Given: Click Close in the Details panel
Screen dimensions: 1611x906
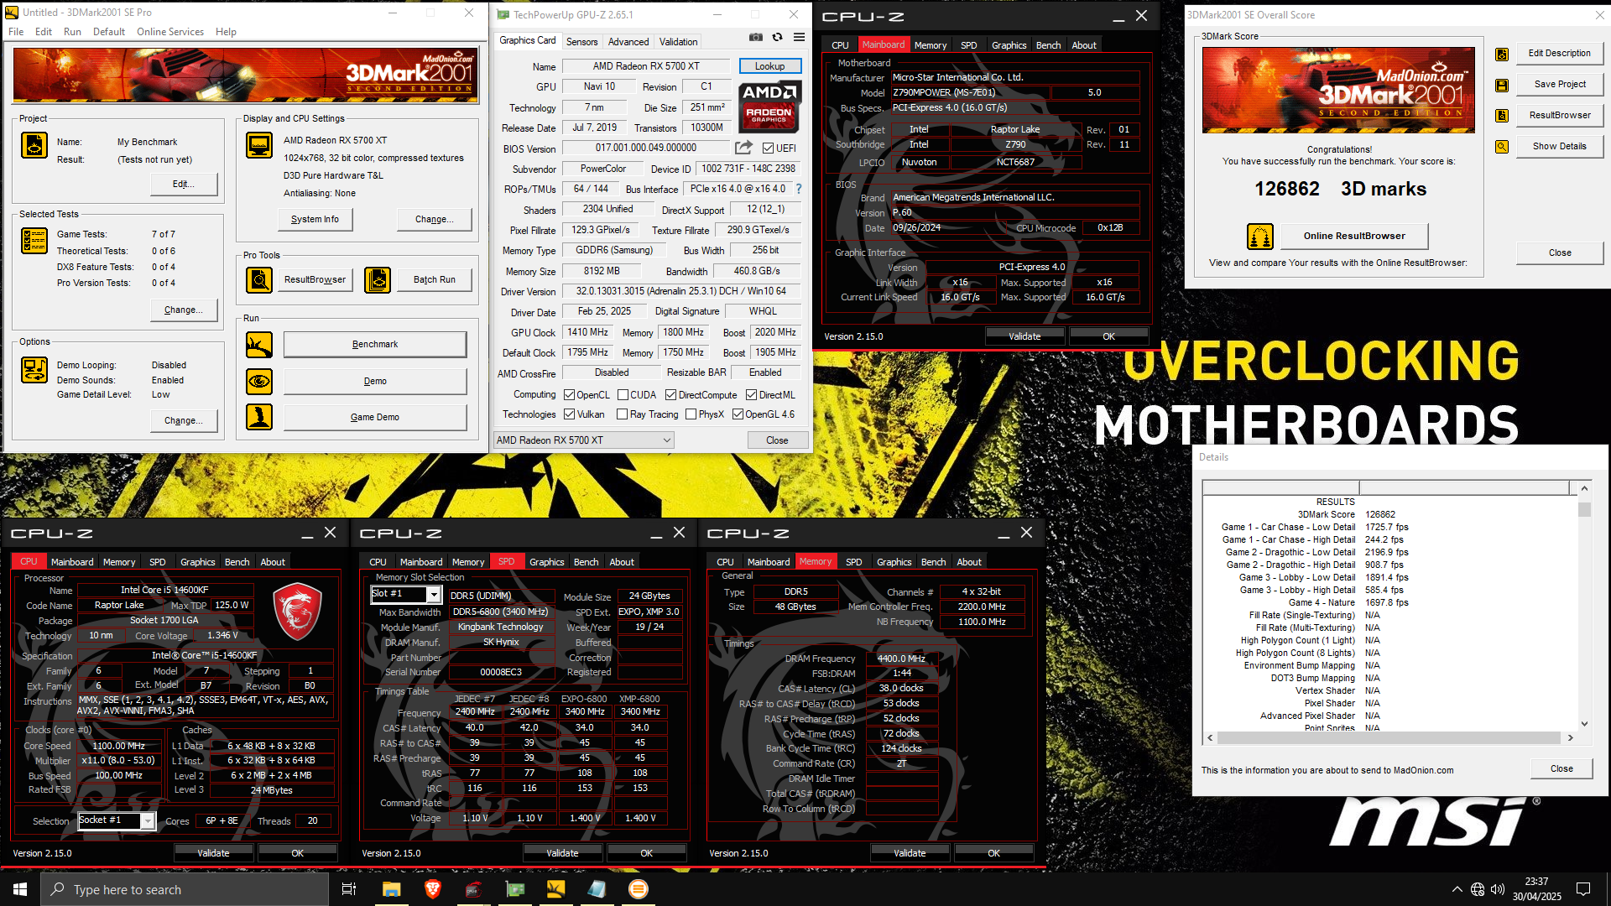Looking at the screenshot, I should tap(1561, 769).
